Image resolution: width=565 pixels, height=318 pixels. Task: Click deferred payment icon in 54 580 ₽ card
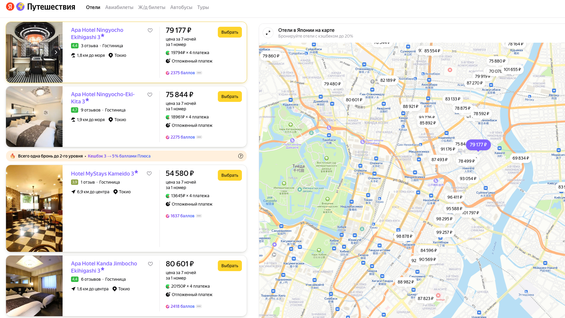point(168,204)
